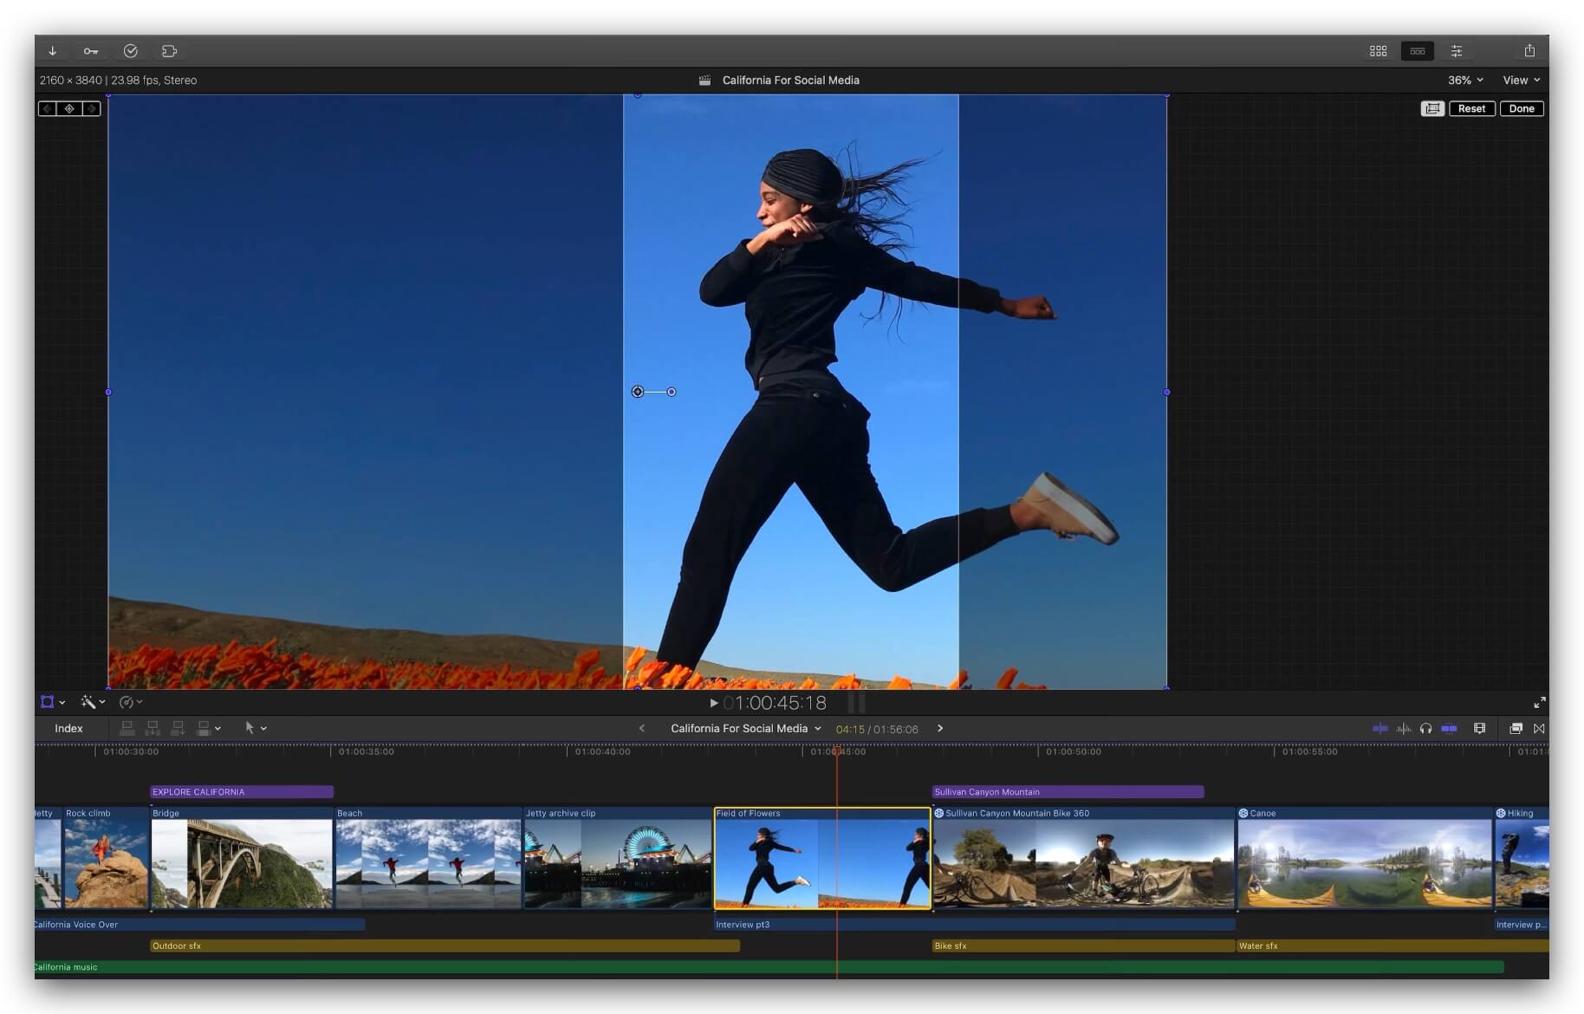Select the California Voice Over audio clip
This screenshot has height=1014, width=1584.
tap(199, 925)
